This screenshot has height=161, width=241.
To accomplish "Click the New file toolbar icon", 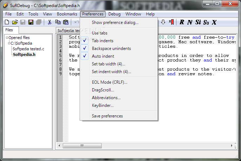I will (7, 22).
